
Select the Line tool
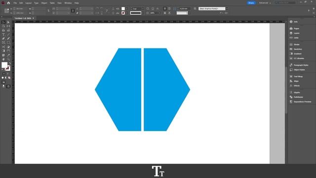[8, 35]
